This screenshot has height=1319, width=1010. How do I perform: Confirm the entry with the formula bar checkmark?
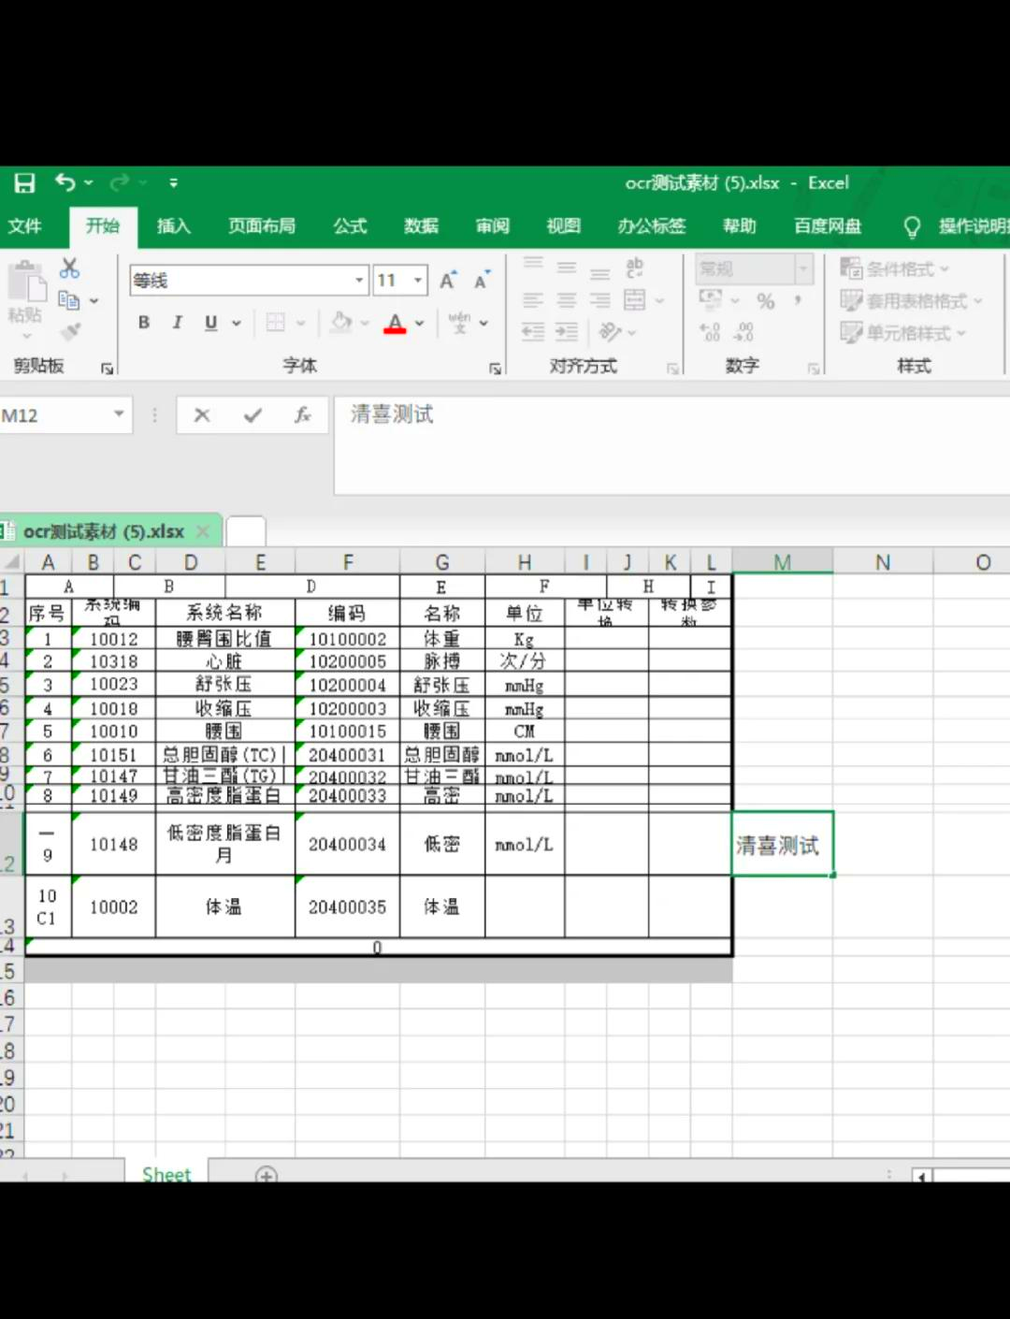[252, 415]
